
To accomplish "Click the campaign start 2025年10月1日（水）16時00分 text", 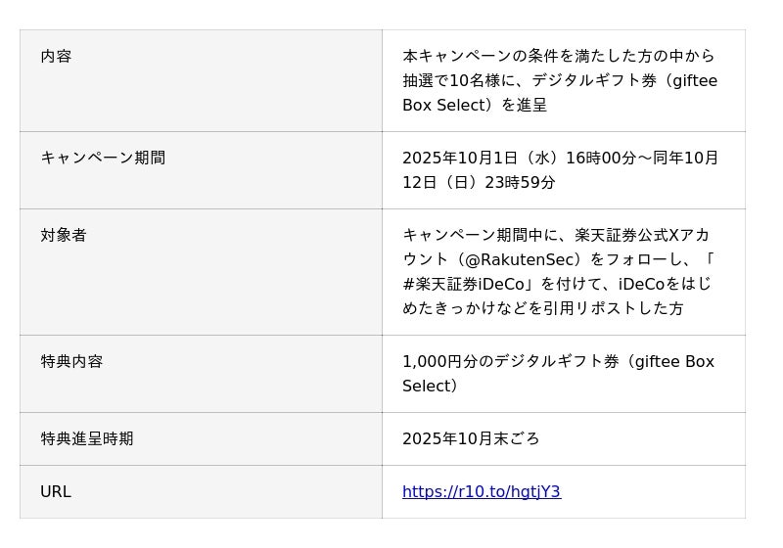I will (x=519, y=158).
